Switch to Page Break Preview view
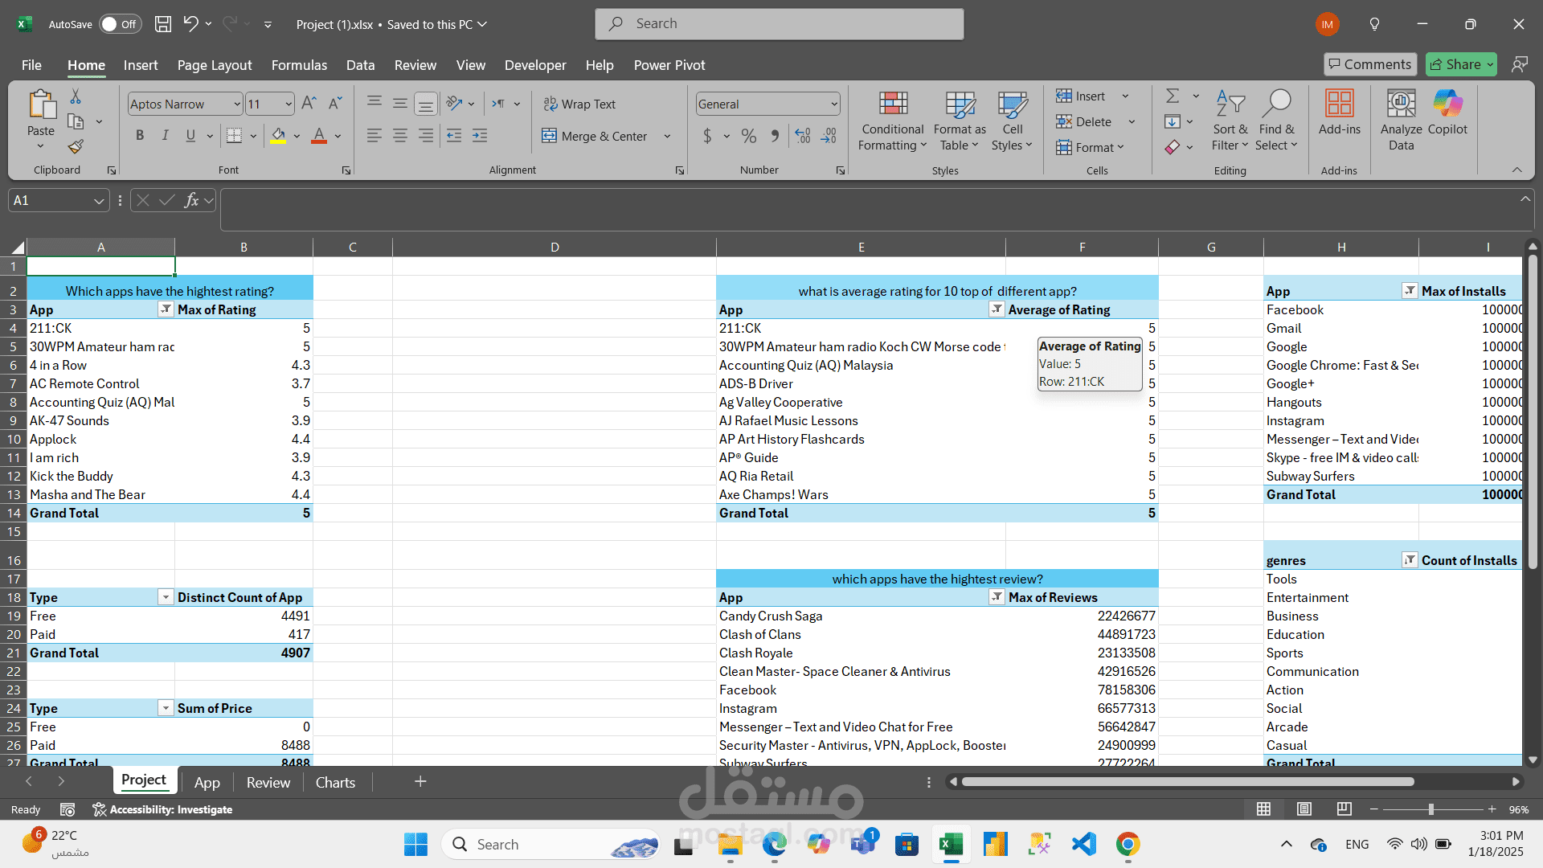1543x868 pixels. tap(1344, 809)
